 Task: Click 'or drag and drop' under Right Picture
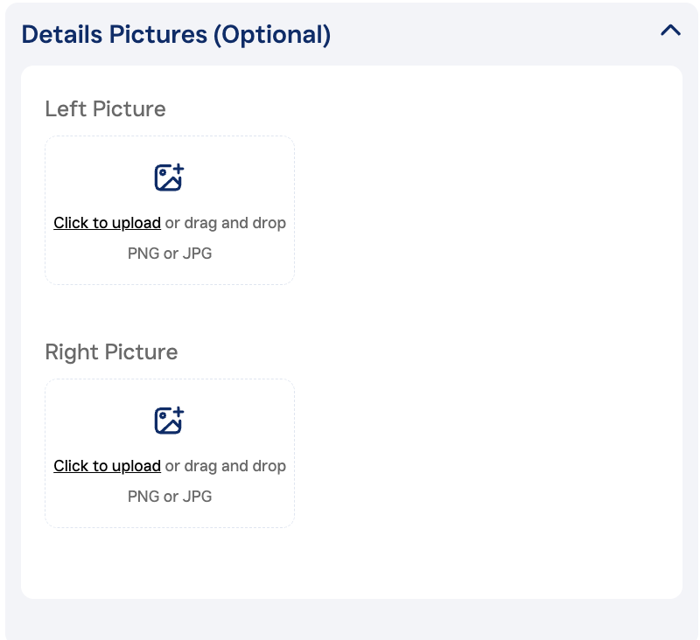pyautogui.click(x=225, y=466)
